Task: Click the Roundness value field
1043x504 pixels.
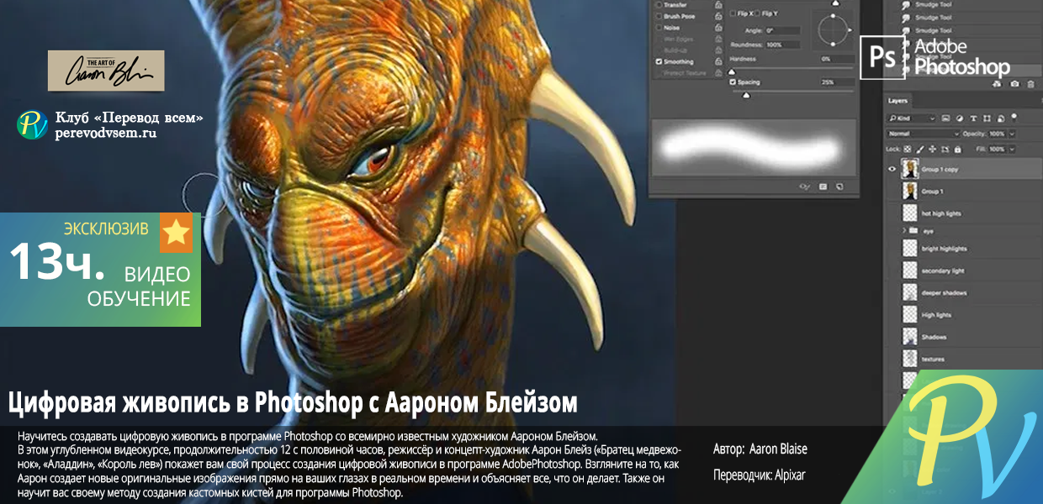Action: (783, 45)
